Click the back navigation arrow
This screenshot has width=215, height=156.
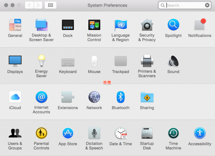[x=29, y=5]
